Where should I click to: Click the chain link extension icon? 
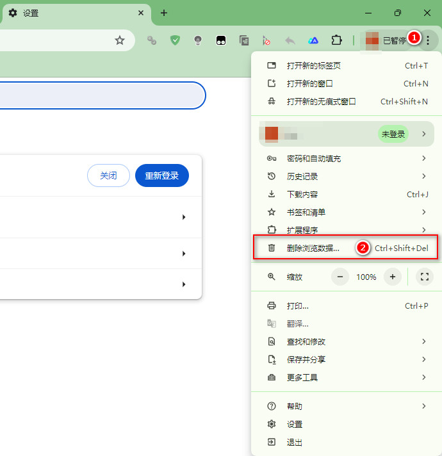pyautogui.click(x=152, y=40)
